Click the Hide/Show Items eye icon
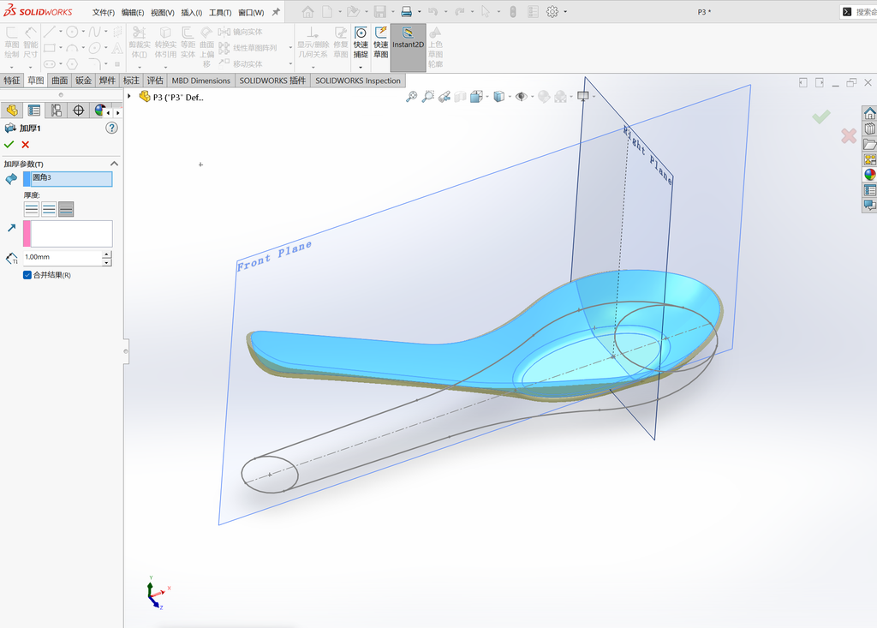The image size is (877, 628). click(x=522, y=97)
